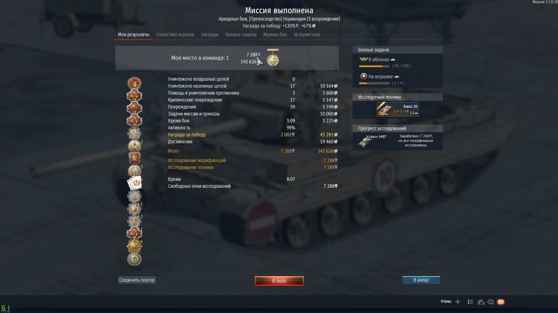Viewport: 558px width, 313px height.
Task: Click the gold medal next to team place
Action: tap(273, 58)
